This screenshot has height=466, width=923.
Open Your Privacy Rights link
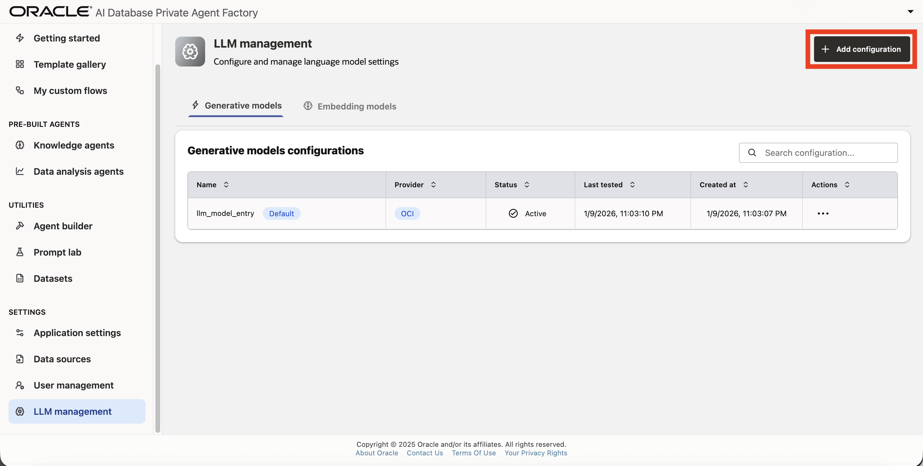pos(536,453)
